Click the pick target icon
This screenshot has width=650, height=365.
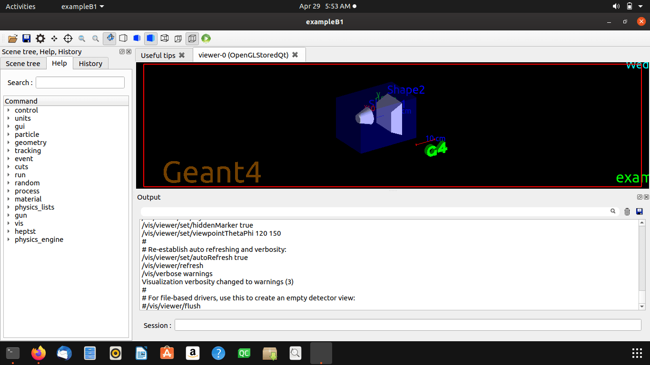point(68,38)
